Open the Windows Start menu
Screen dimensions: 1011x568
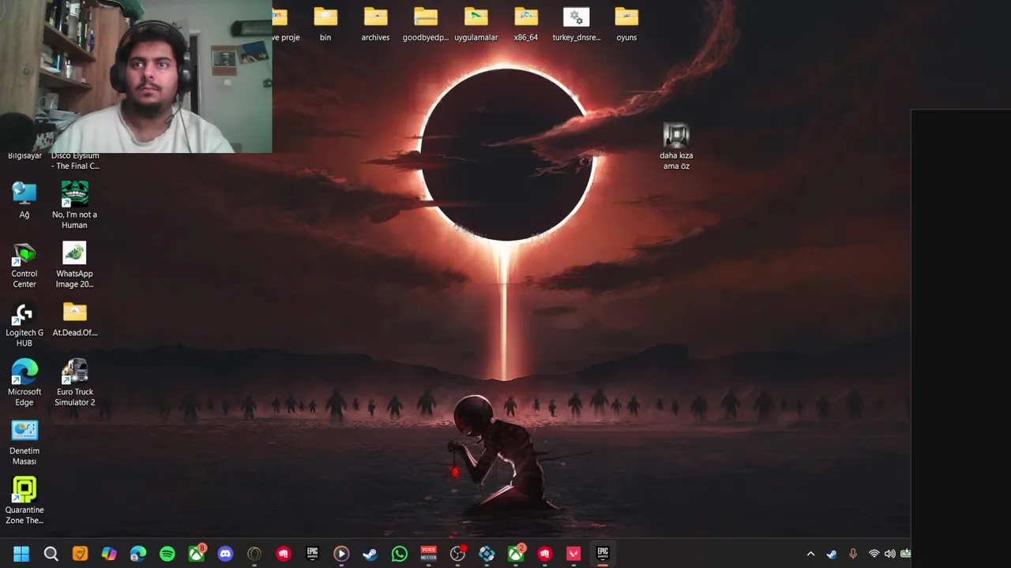pos(21,554)
